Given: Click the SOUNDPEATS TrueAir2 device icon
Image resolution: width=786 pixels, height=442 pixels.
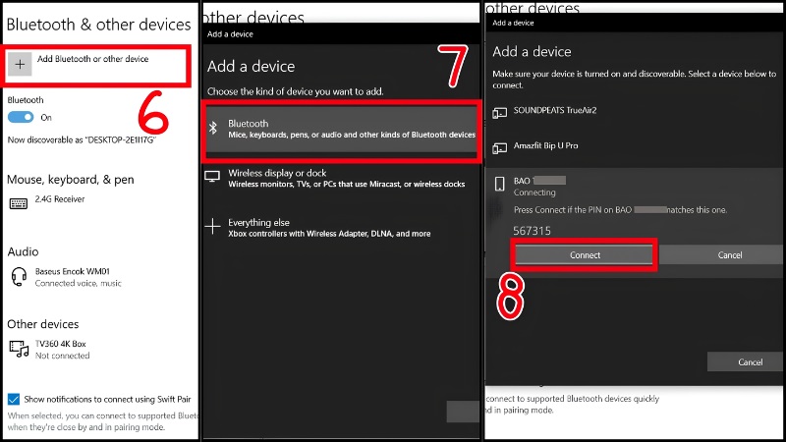Looking at the screenshot, I should [x=499, y=113].
